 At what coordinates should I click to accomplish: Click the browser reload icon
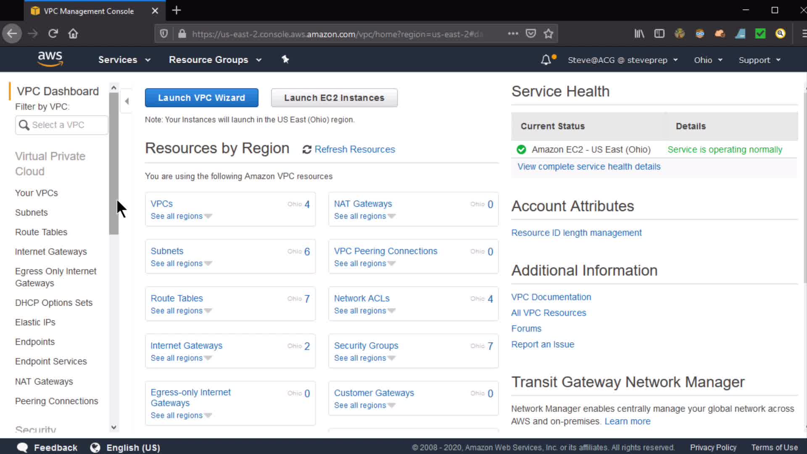tap(53, 34)
